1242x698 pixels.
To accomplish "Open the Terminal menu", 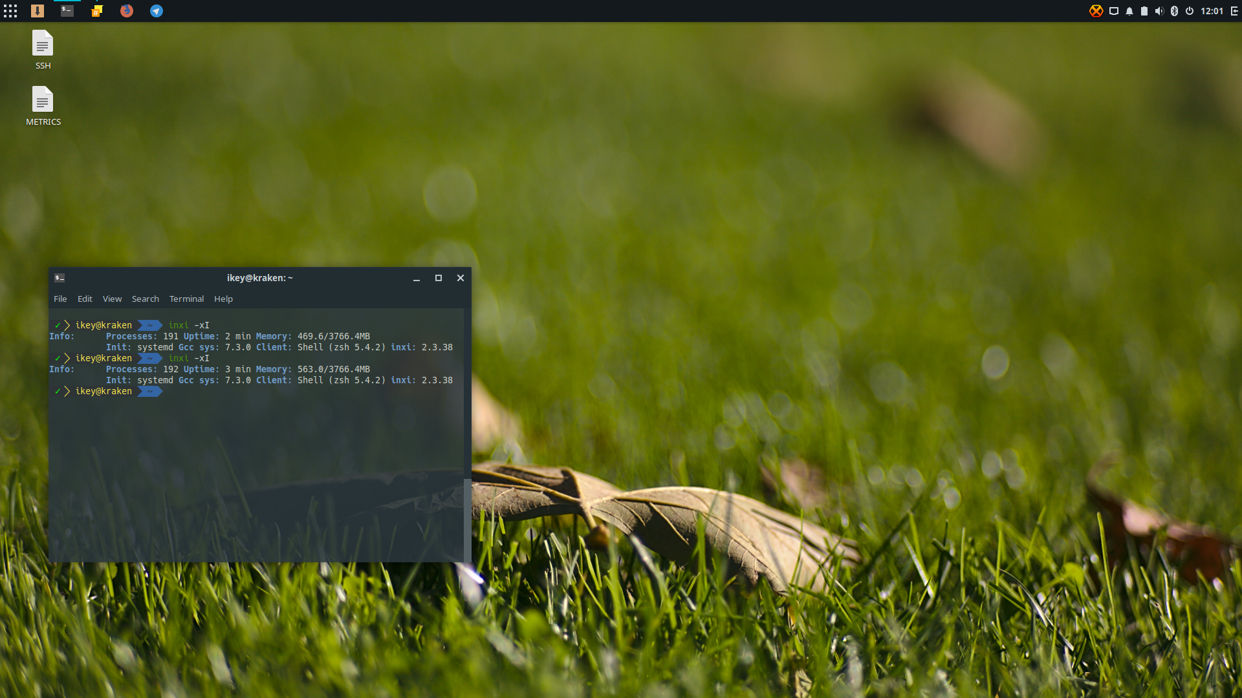I will (x=186, y=299).
